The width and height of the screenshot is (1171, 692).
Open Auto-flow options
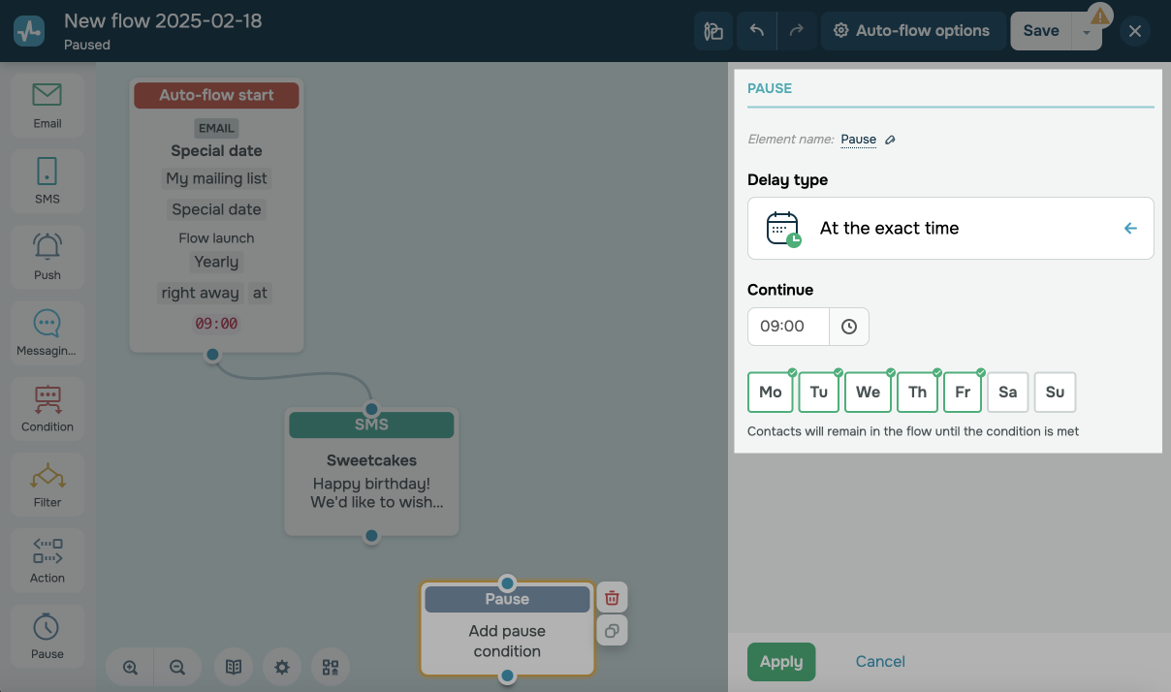912,31
